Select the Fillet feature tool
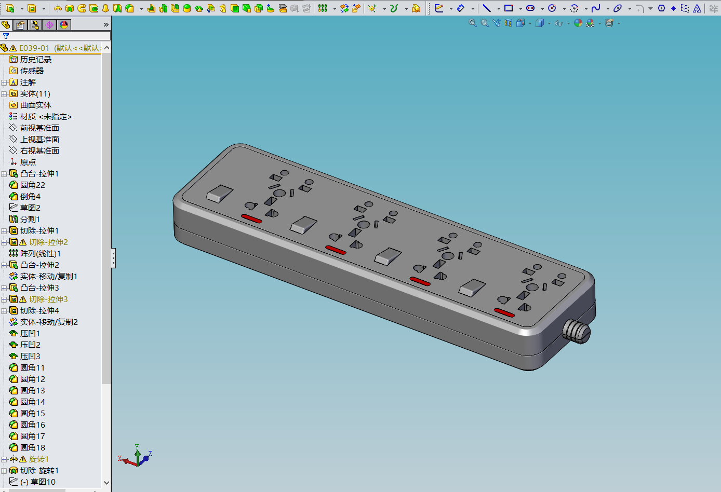The image size is (721, 492). point(130,8)
